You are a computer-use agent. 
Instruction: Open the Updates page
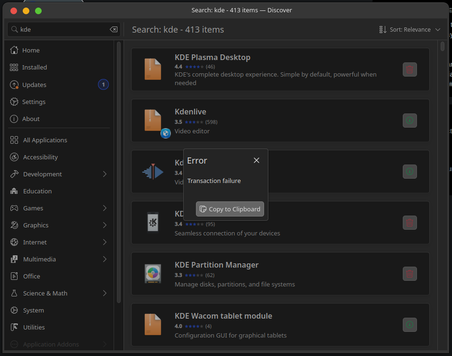point(59,85)
